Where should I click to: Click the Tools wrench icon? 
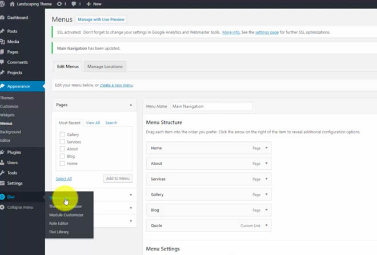click(2, 173)
